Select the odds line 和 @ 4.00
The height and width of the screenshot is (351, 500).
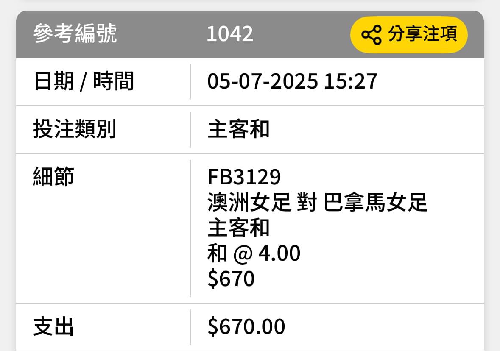254,253
